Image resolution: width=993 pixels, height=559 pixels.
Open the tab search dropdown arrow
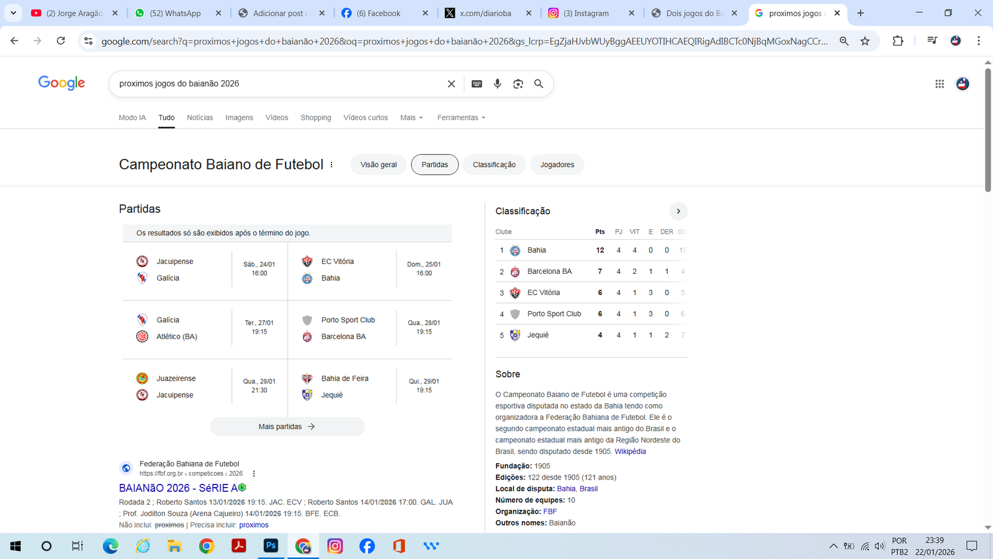tap(13, 13)
